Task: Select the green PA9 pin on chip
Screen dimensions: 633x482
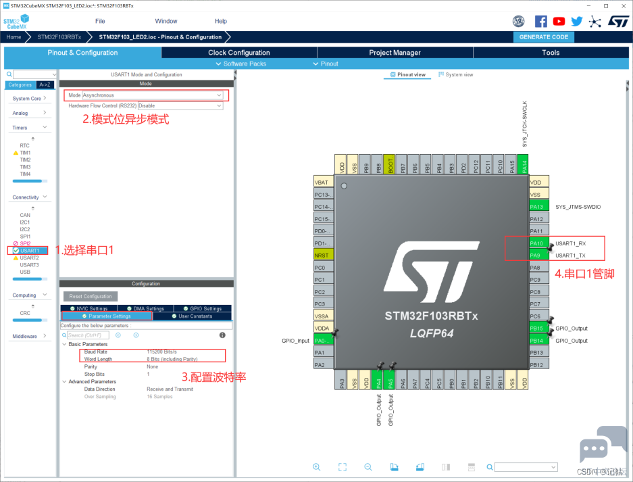Action: (x=539, y=256)
